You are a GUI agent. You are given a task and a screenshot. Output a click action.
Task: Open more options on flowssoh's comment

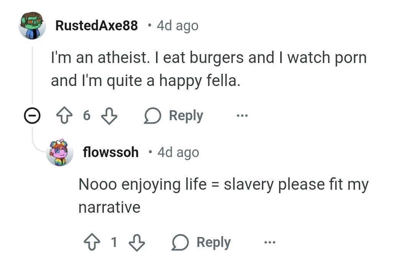(x=269, y=242)
